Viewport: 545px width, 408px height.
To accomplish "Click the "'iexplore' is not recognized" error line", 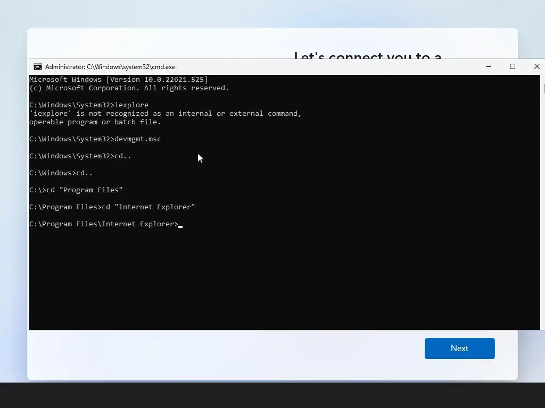I will click(x=165, y=114).
